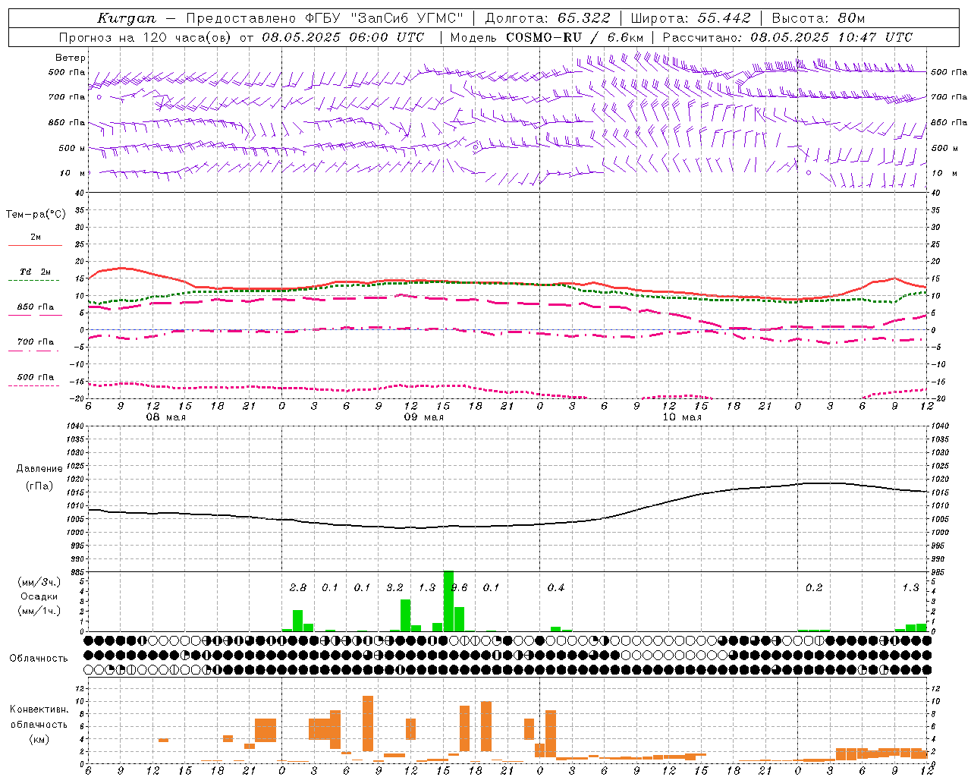Screen dimensions: 971x777
Task: Click the station name Kurgan in the header
Action: click(x=127, y=18)
